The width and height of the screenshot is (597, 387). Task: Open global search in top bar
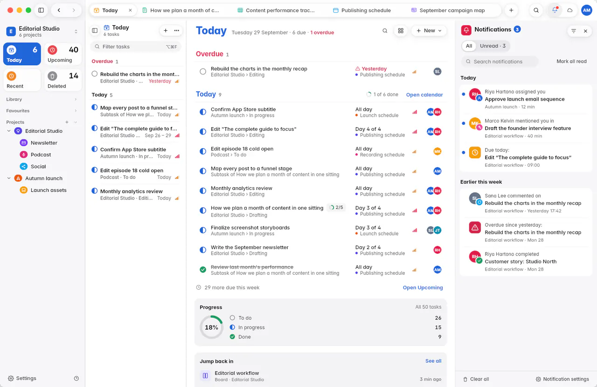coord(536,10)
